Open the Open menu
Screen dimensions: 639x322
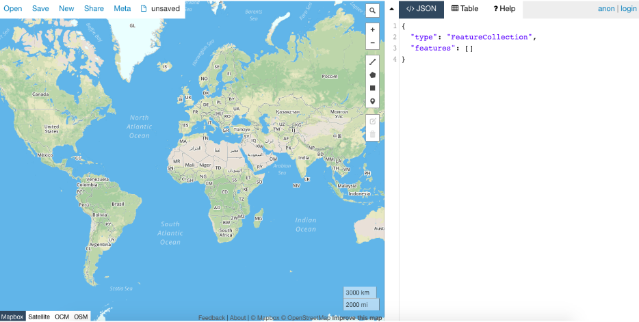pyautogui.click(x=12, y=9)
